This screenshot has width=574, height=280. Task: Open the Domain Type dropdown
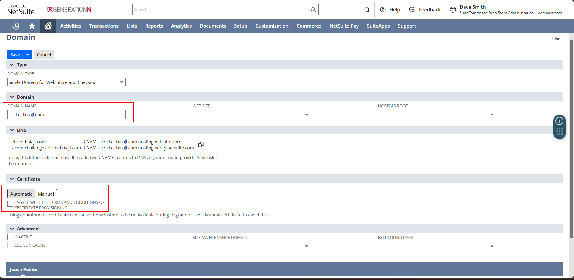(x=66, y=82)
